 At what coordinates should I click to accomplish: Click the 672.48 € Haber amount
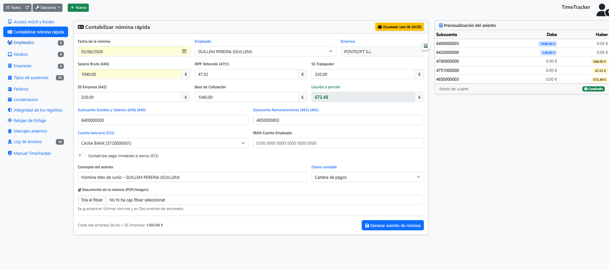coord(599,79)
